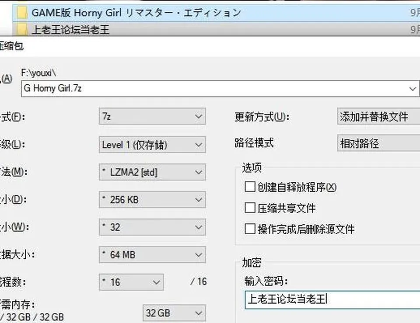Click the 输入密码 password input field
The image size is (420, 323).
point(332,299)
